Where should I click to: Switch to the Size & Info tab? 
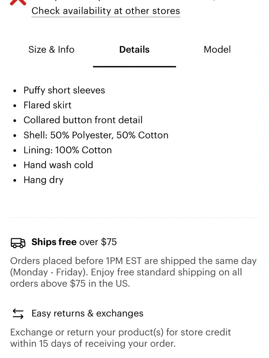(x=51, y=50)
